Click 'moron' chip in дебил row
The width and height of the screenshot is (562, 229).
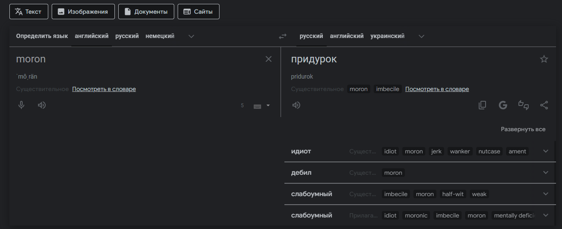393,173
